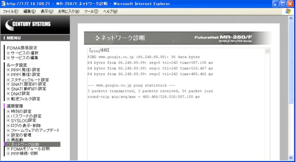The image size is (296, 162).
Task: Open サービスの編集 link
Action: [x=25, y=58]
